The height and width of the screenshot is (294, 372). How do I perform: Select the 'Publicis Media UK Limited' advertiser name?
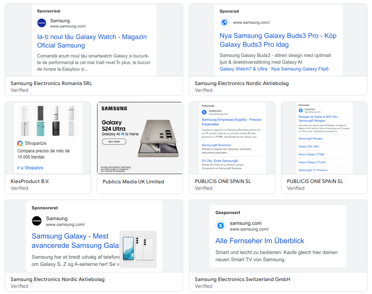pos(133,182)
